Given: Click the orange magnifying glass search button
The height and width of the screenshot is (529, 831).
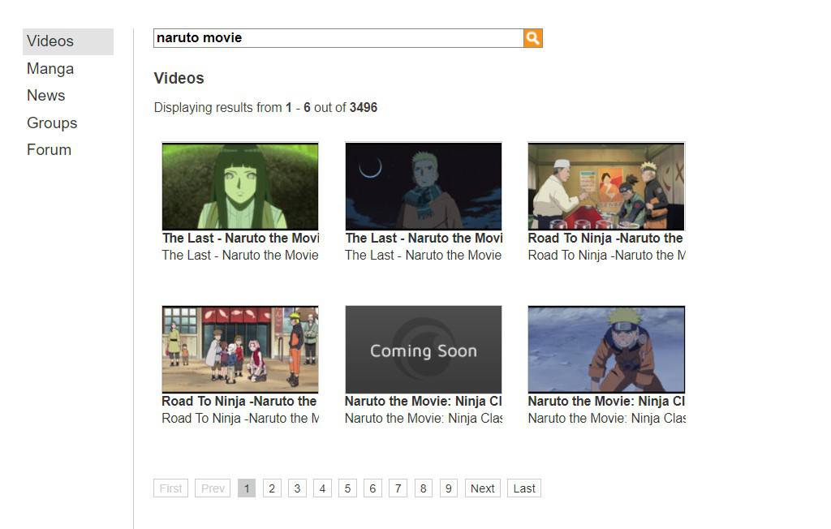Looking at the screenshot, I should click(533, 38).
